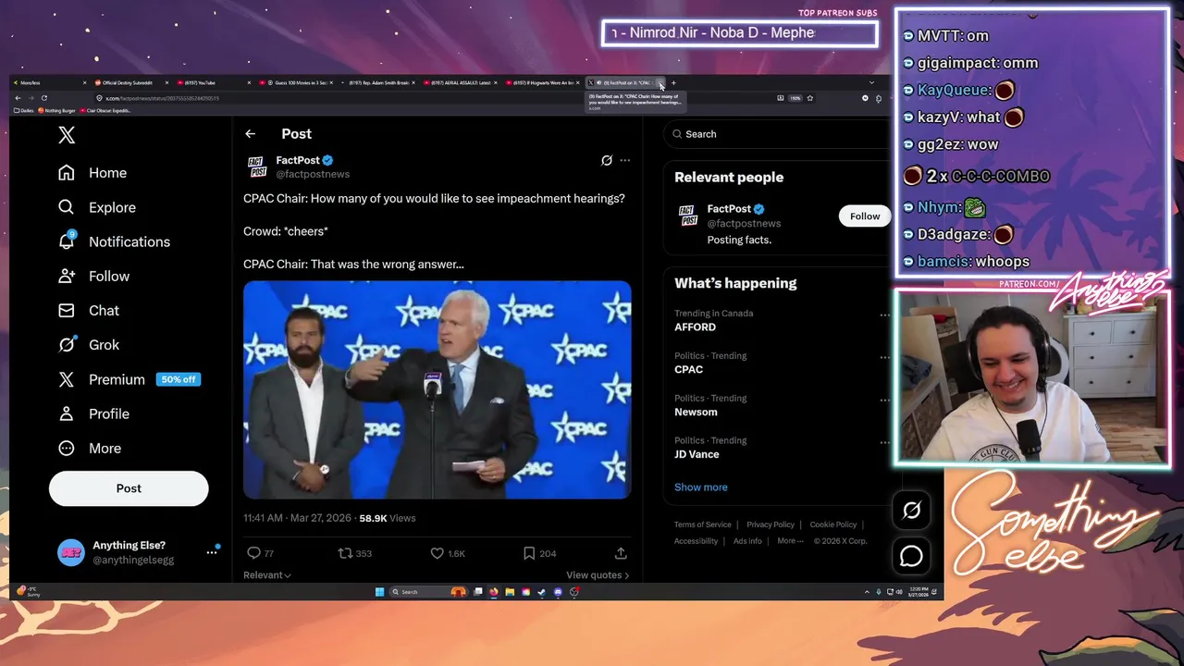The image size is (1184, 666).
Task: Click the FactPost avatar on the post
Action: click(257, 166)
